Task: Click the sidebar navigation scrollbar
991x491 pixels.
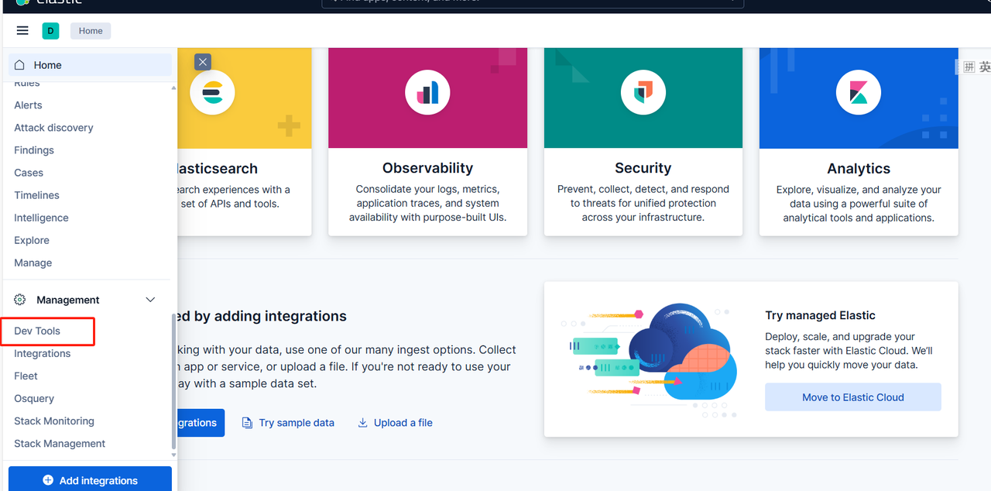Action: (x=173, y=379)
